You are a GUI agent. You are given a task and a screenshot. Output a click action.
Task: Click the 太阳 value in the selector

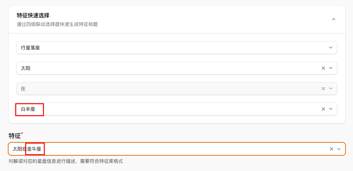pos(26,68)
